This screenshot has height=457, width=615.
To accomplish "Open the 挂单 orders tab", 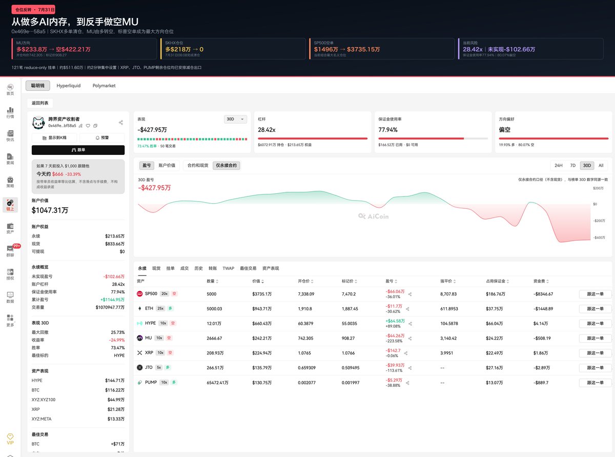I will [x=171, y=268].
